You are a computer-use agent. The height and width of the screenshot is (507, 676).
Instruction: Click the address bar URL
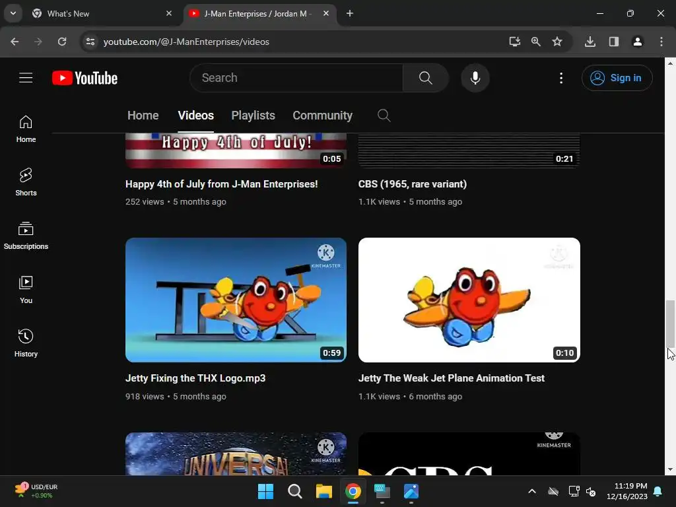[x=186, y=42]
